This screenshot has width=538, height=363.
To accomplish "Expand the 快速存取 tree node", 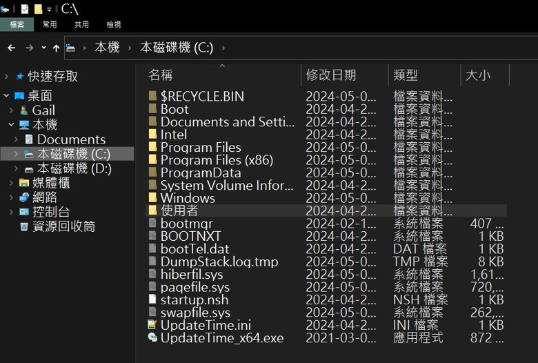I will coord(6,76).
